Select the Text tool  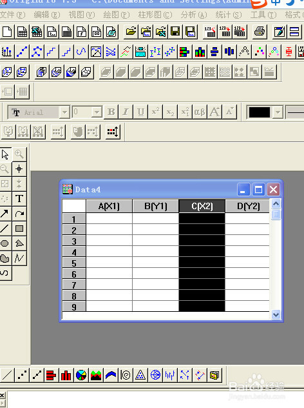click(19, 199)
